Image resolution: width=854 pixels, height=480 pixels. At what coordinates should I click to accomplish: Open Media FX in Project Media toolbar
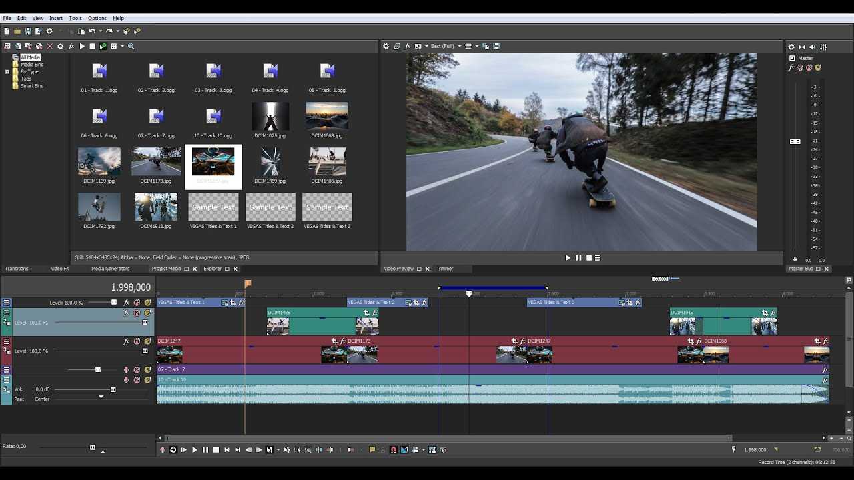point(71,46)
